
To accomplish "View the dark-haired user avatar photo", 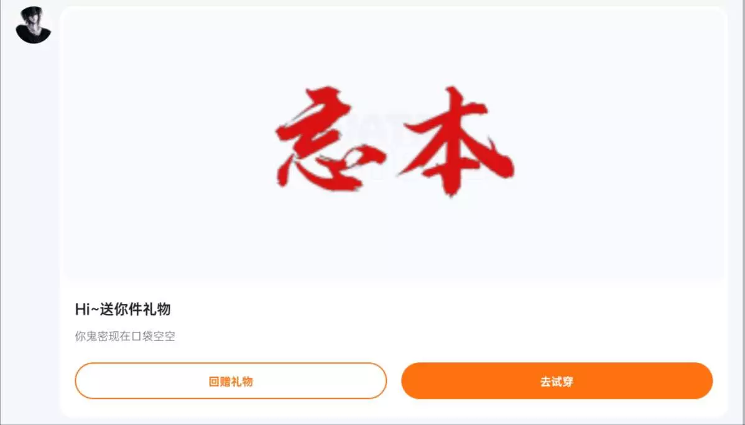I will coord(33,25).
